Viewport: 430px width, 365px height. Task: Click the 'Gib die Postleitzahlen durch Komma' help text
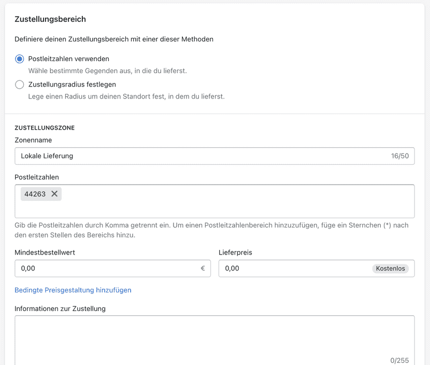click(211, 230)
